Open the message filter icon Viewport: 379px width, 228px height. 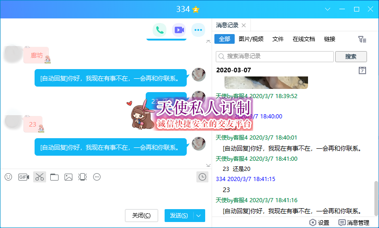point(362,40)
